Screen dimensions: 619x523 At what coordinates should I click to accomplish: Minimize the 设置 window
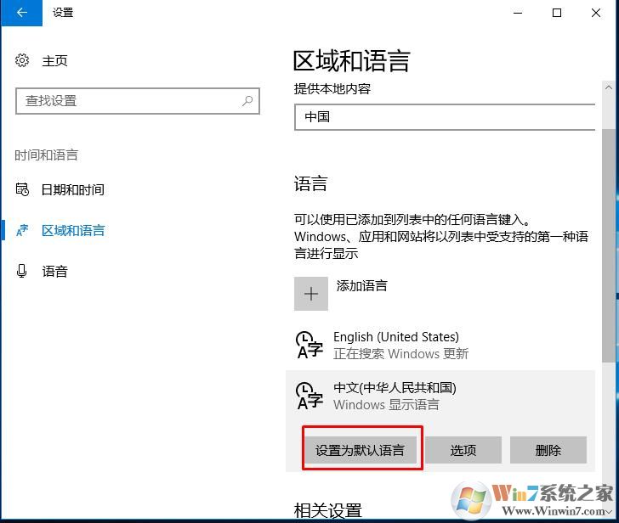(x=518, y=13)
